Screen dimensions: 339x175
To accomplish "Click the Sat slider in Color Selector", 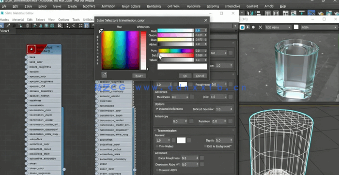I will coord(176,55).
